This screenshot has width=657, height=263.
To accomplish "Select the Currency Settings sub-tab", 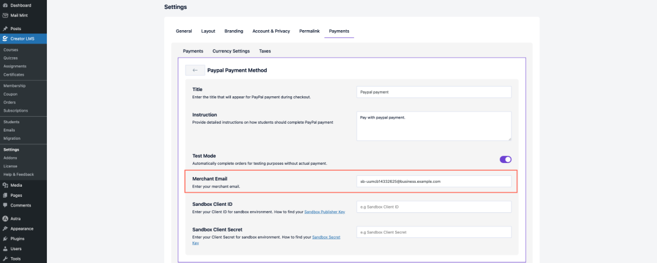I will [231, 51].
